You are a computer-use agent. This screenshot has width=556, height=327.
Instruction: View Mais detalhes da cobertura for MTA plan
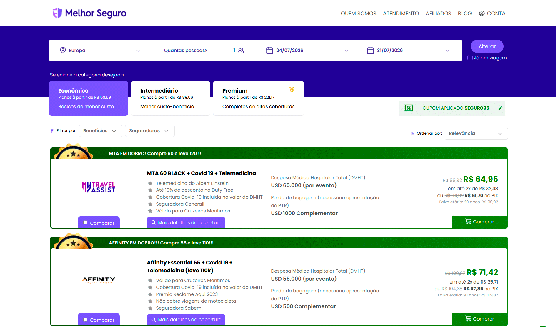(186, 223)
